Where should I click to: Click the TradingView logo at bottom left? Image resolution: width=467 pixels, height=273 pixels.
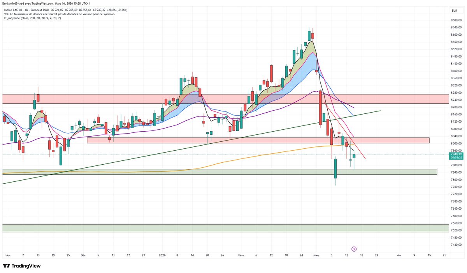[22, 266]
